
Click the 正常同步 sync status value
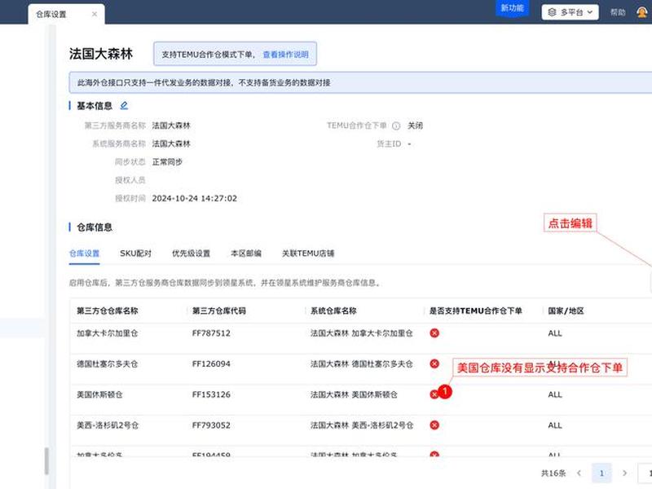point(167,161)
